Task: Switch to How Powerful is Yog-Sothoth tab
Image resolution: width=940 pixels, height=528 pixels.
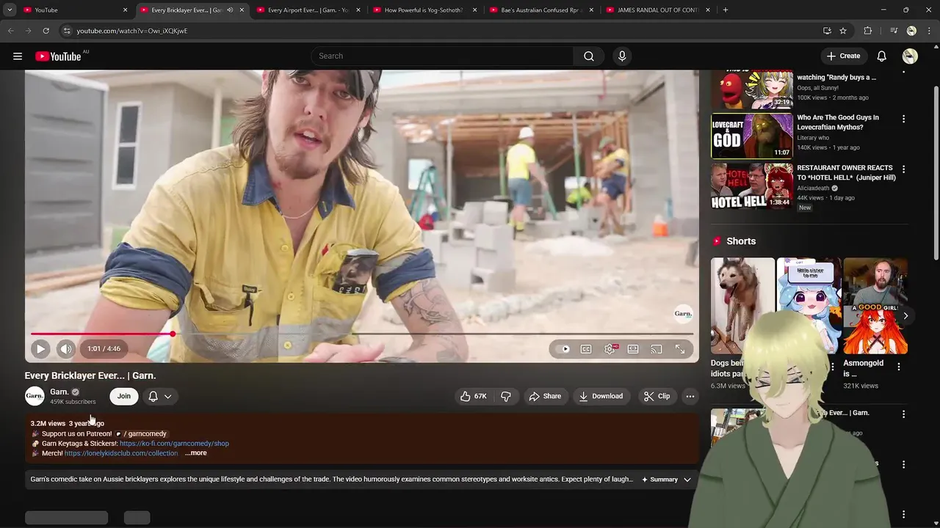Action: [423, 10]
